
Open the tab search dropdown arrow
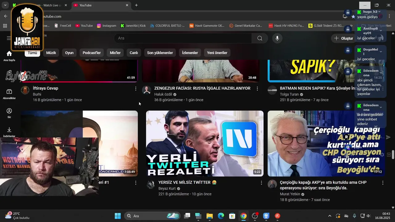click(5, 5)
